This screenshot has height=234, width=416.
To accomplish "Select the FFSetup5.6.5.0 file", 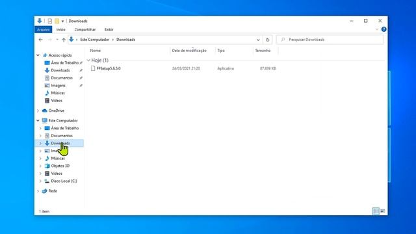I will (109, 68).
